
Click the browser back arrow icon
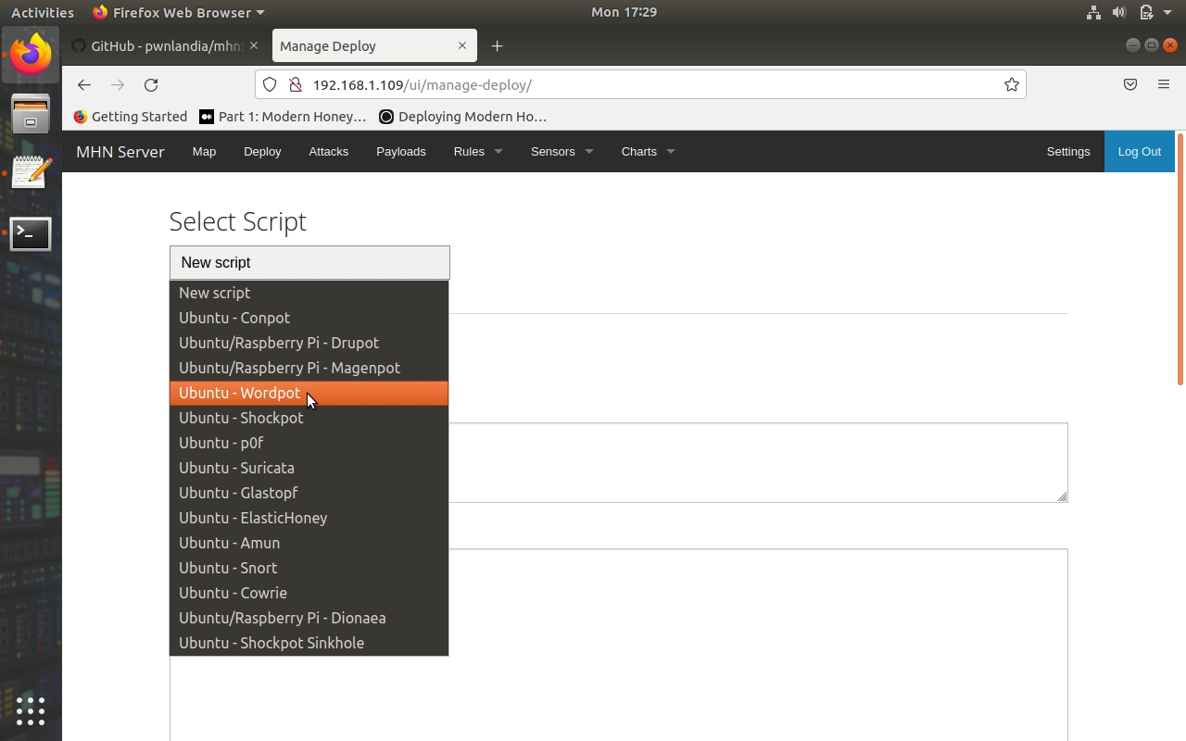point(84,85)
